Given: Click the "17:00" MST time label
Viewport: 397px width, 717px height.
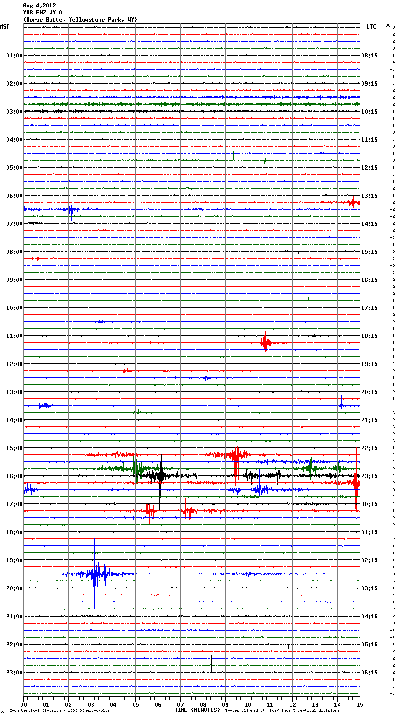Looking at the screenshot, I should click(14, 504).
